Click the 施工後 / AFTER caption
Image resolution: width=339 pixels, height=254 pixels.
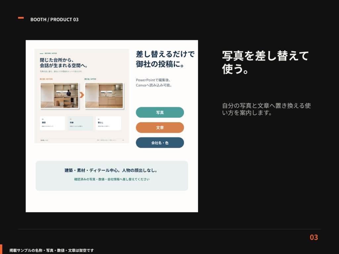coord(90,79)
